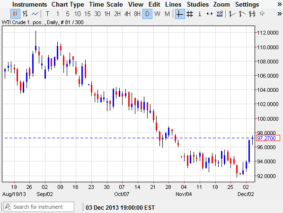Click the 97.2700 price level marker
The height and width of the screenshot is (213, 283).
[x=268, y=138]
